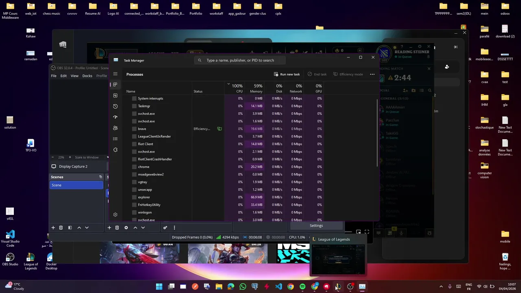Focus the Task Manager search box
The width and height of the screenshot is (521, 293).
tap(240, 60)
